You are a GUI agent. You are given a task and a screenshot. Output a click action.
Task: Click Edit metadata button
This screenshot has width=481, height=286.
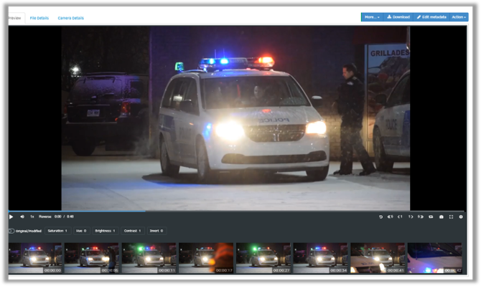431,17
